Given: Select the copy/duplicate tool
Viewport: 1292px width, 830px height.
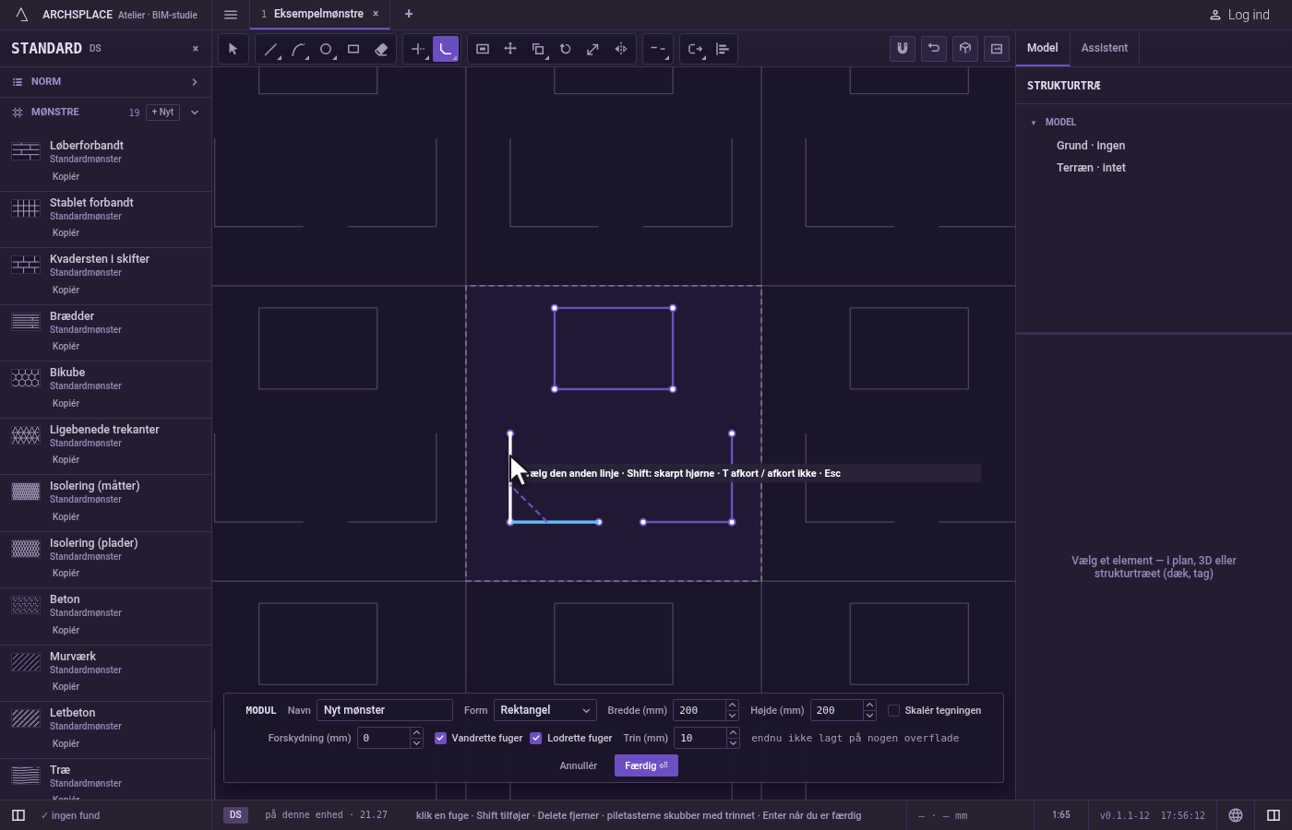Looking at the screenshot, I should (538, 49).
